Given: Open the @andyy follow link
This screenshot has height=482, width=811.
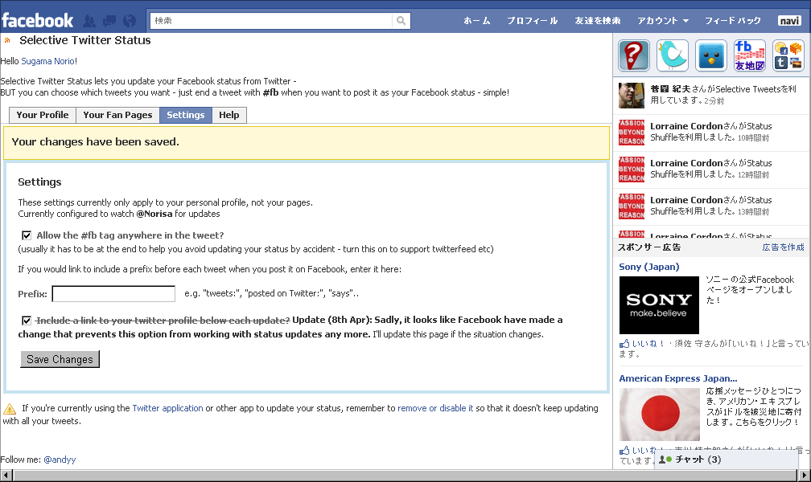Looking at the screenshot, I should [x=60, y=460].
